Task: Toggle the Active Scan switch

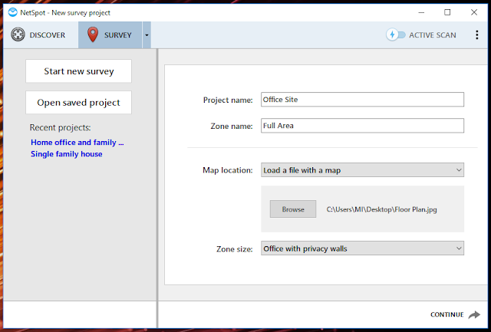Action: coord(396,35)
